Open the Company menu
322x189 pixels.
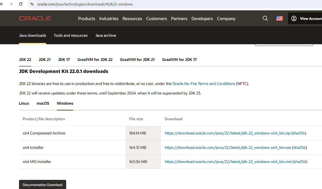tap(226, 19)
